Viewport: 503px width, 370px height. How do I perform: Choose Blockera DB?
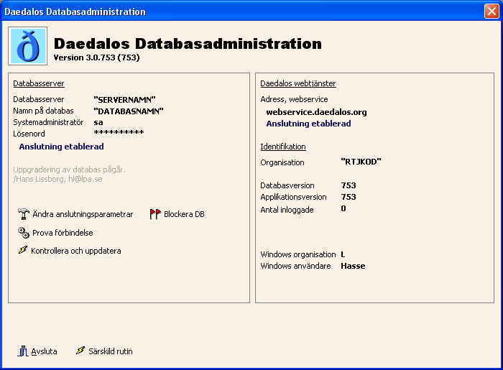[x=184, y=214]
